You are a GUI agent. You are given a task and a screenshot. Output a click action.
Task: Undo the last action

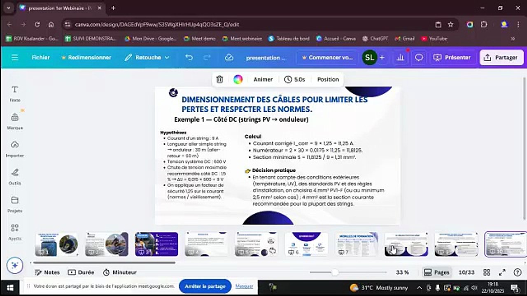coord(189,58)
